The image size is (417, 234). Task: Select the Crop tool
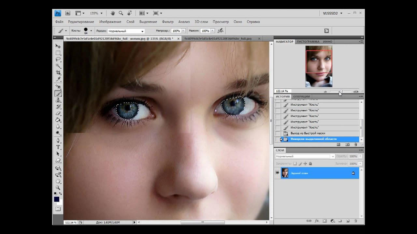(x=58, y=72)
